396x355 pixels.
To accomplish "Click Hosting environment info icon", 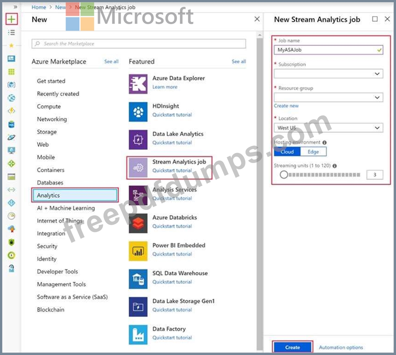I will click(325, 143).
